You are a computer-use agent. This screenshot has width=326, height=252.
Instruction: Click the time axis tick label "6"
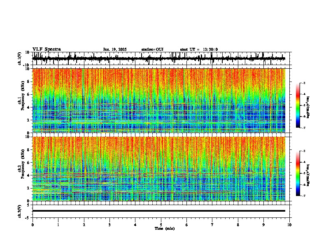tap(186, 225)
